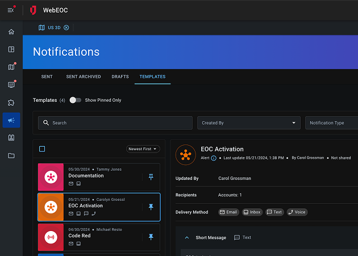Image resolution: width=358 pixels, height=256 pixels.
Task: Check the select all templates checkbox
Action: (42, 149)
